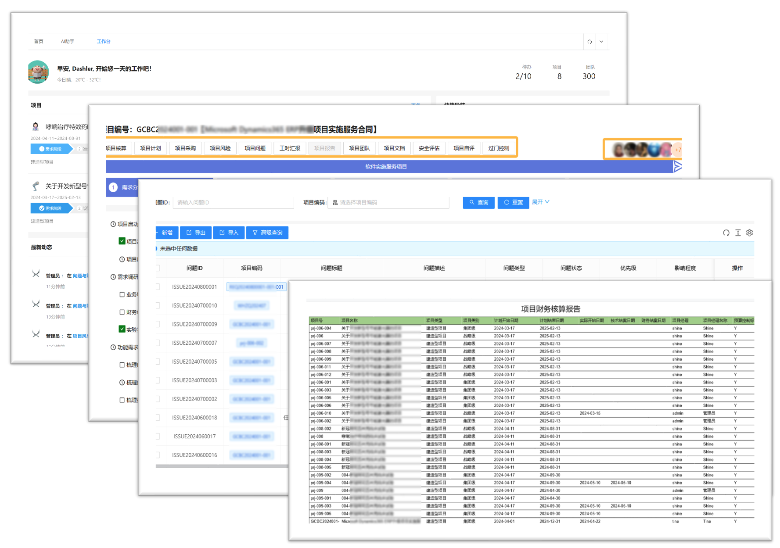This screenshot has width=780, height=548.
Task: Click the 新增 add button
Action: 166,233
